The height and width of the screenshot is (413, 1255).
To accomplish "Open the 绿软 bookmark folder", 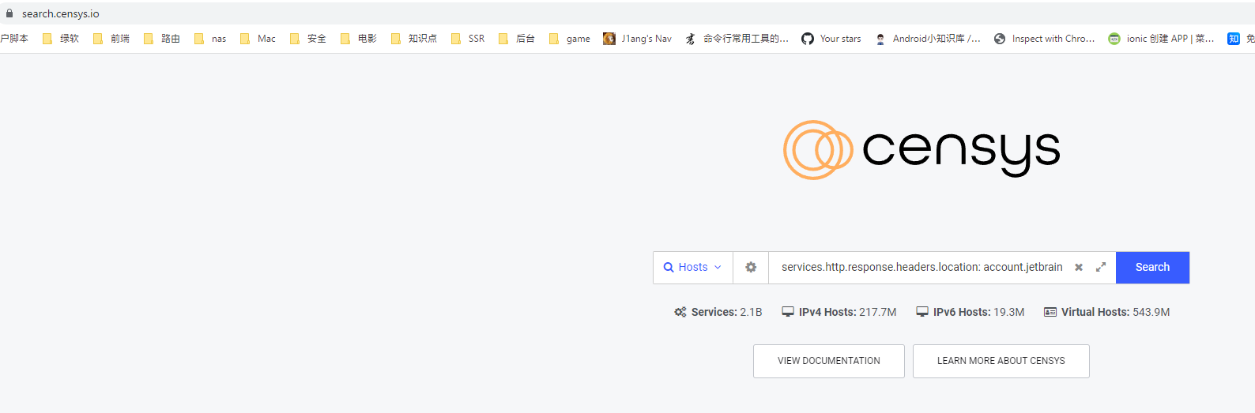I will [x=61, y=39].
